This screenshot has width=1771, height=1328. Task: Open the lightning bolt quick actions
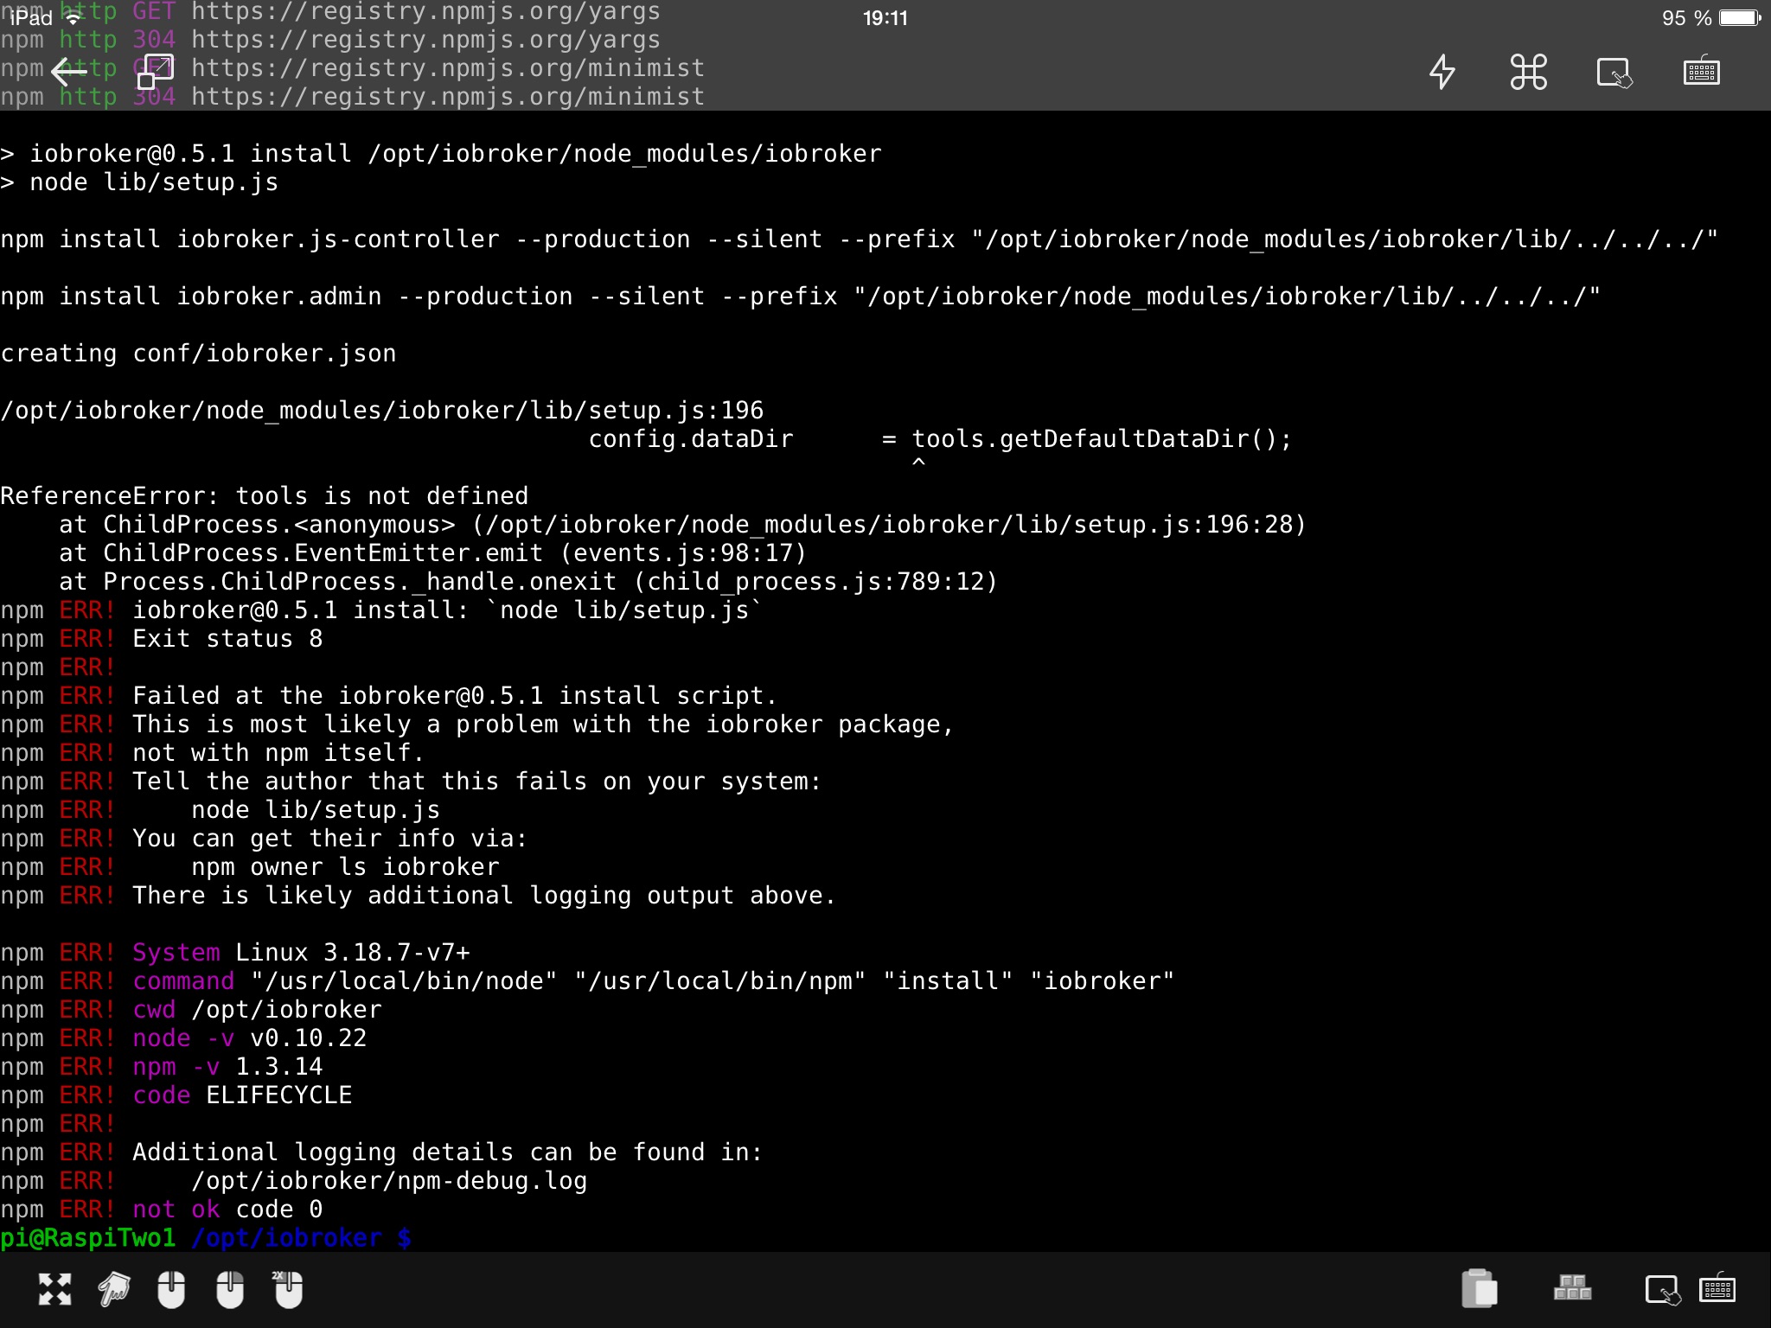click(x=1442, y=72)
